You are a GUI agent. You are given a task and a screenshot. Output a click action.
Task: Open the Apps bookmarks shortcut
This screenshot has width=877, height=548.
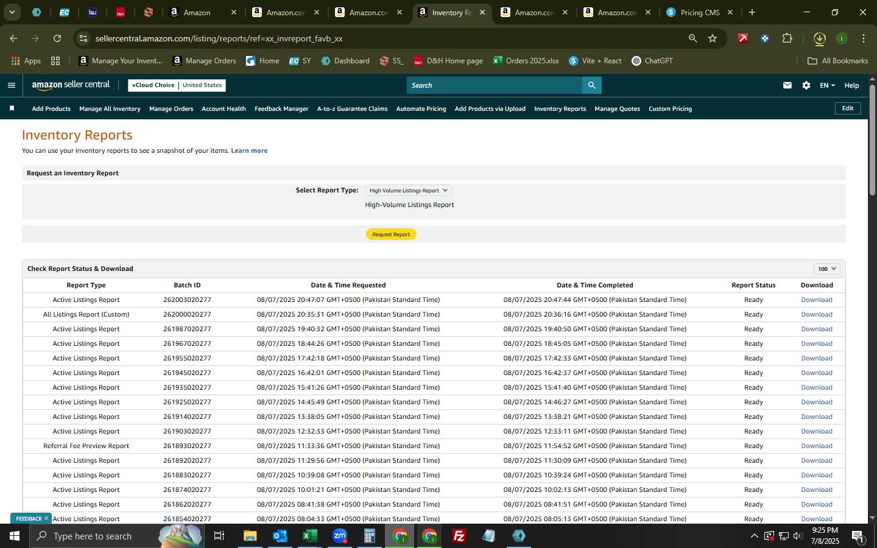(26, 61)
